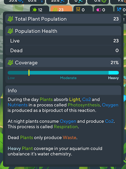Click the green Respiration keyword link

tap(66, 127)
